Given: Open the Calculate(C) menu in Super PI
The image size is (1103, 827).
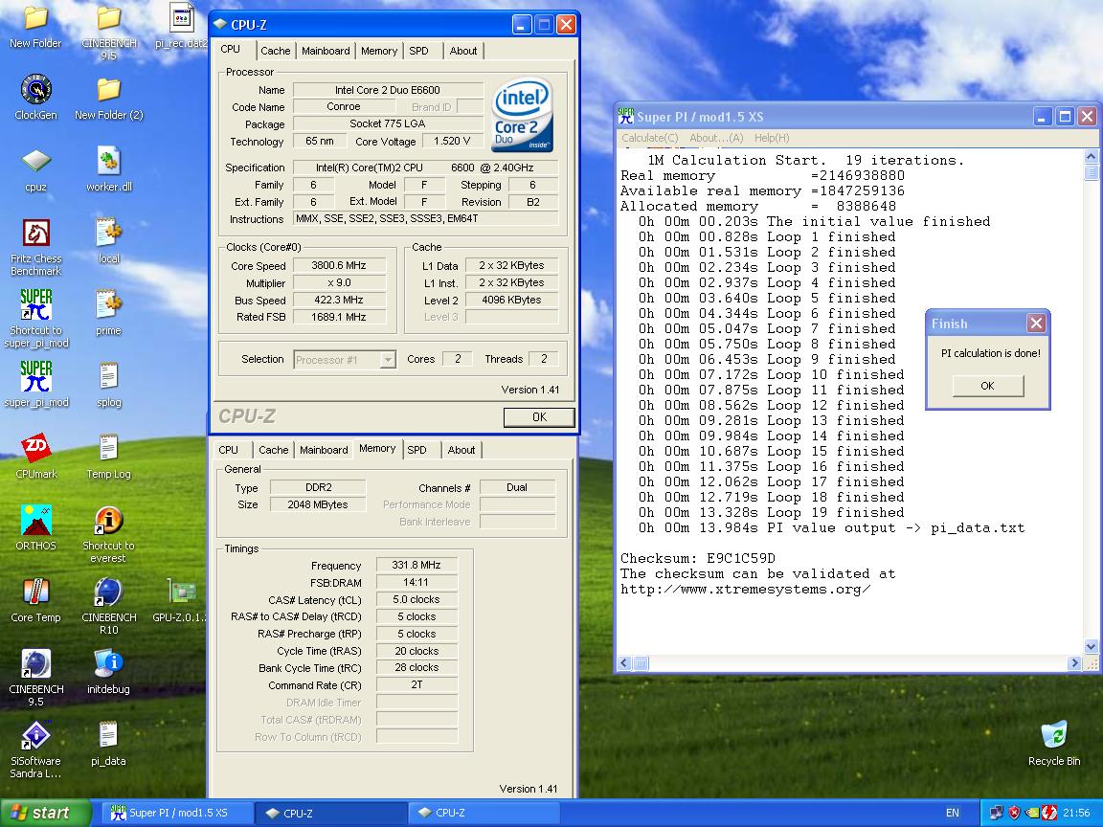Looking at the screenshot, I should [x=650, y=138].
